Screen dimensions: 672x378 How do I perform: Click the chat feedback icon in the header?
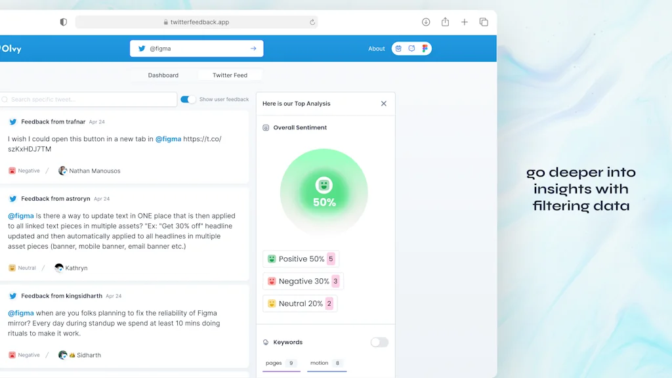(411, 49)
